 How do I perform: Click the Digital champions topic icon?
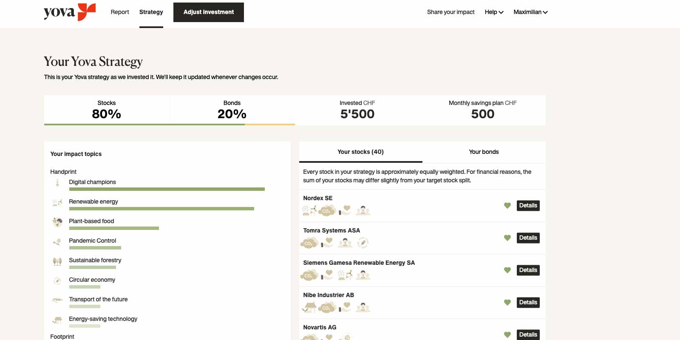(57, 183)
